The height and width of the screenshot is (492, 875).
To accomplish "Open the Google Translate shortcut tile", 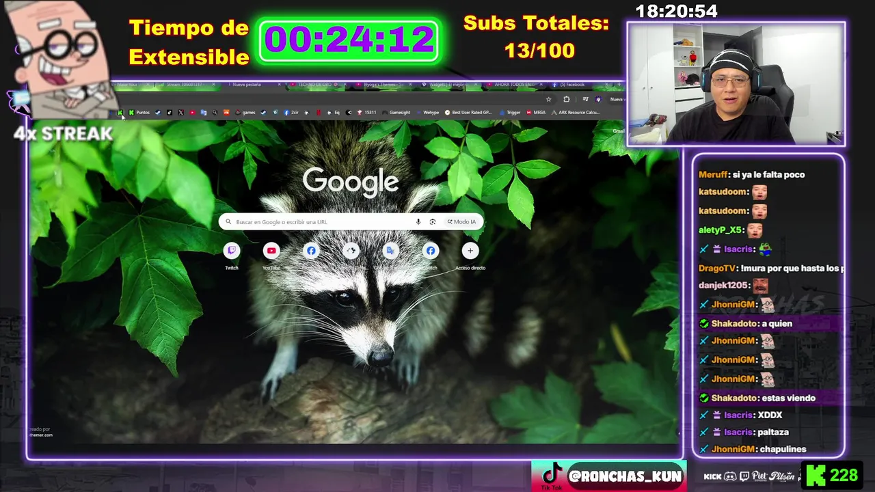I will pyautogui.click(x=390, y=256).
